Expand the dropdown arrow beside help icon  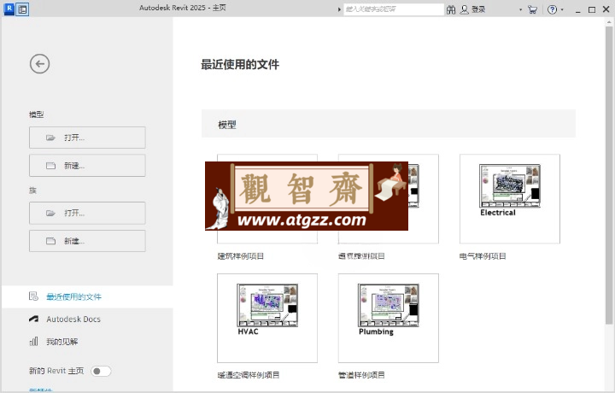coord(562,9)
